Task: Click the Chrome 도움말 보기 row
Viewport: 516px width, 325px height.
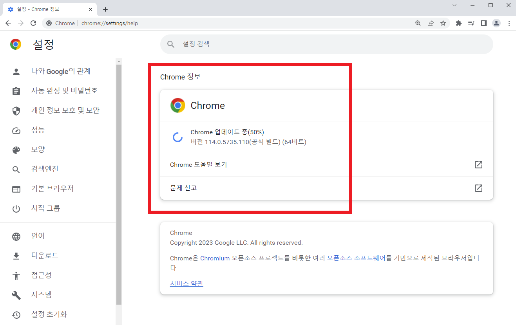Action: point(326,164)
